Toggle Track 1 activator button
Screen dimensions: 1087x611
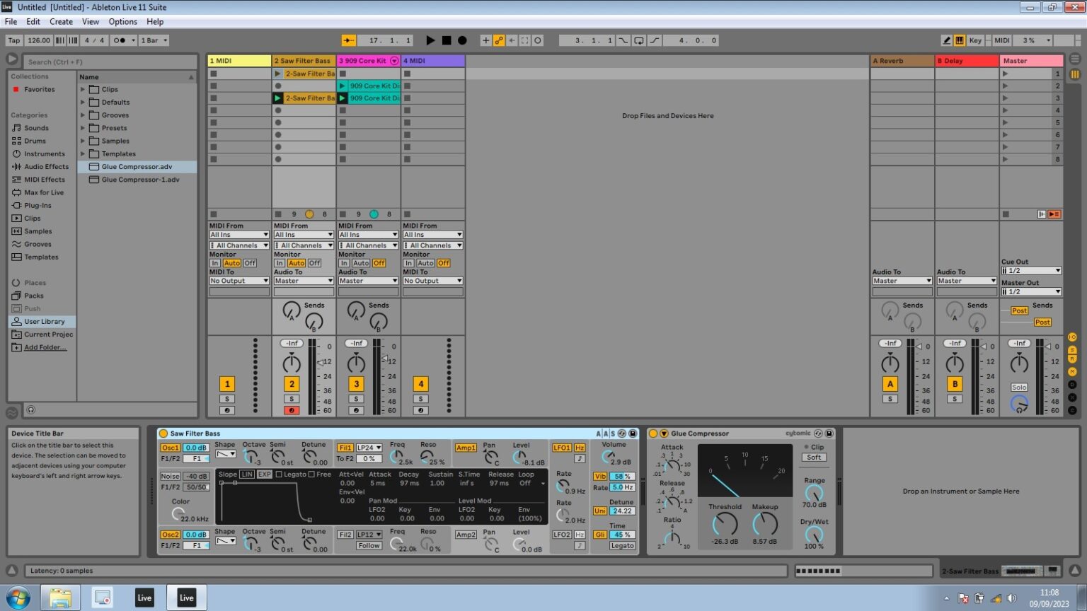tap(227, 384)
